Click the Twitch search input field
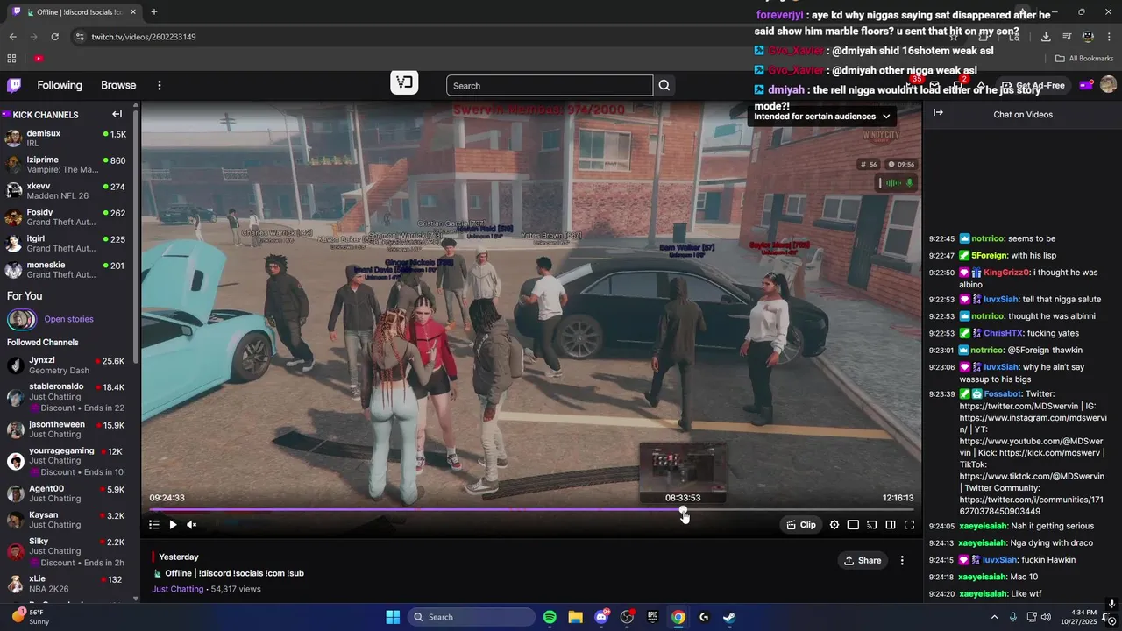1122x631 pixels. [x=550, y=85]
